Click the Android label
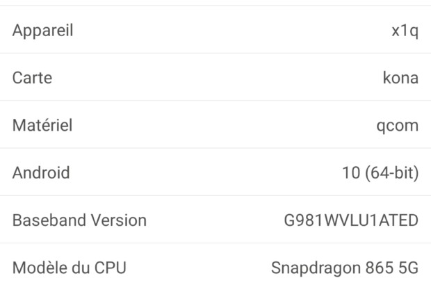431x285 pixels. click(x=41, y=172)
